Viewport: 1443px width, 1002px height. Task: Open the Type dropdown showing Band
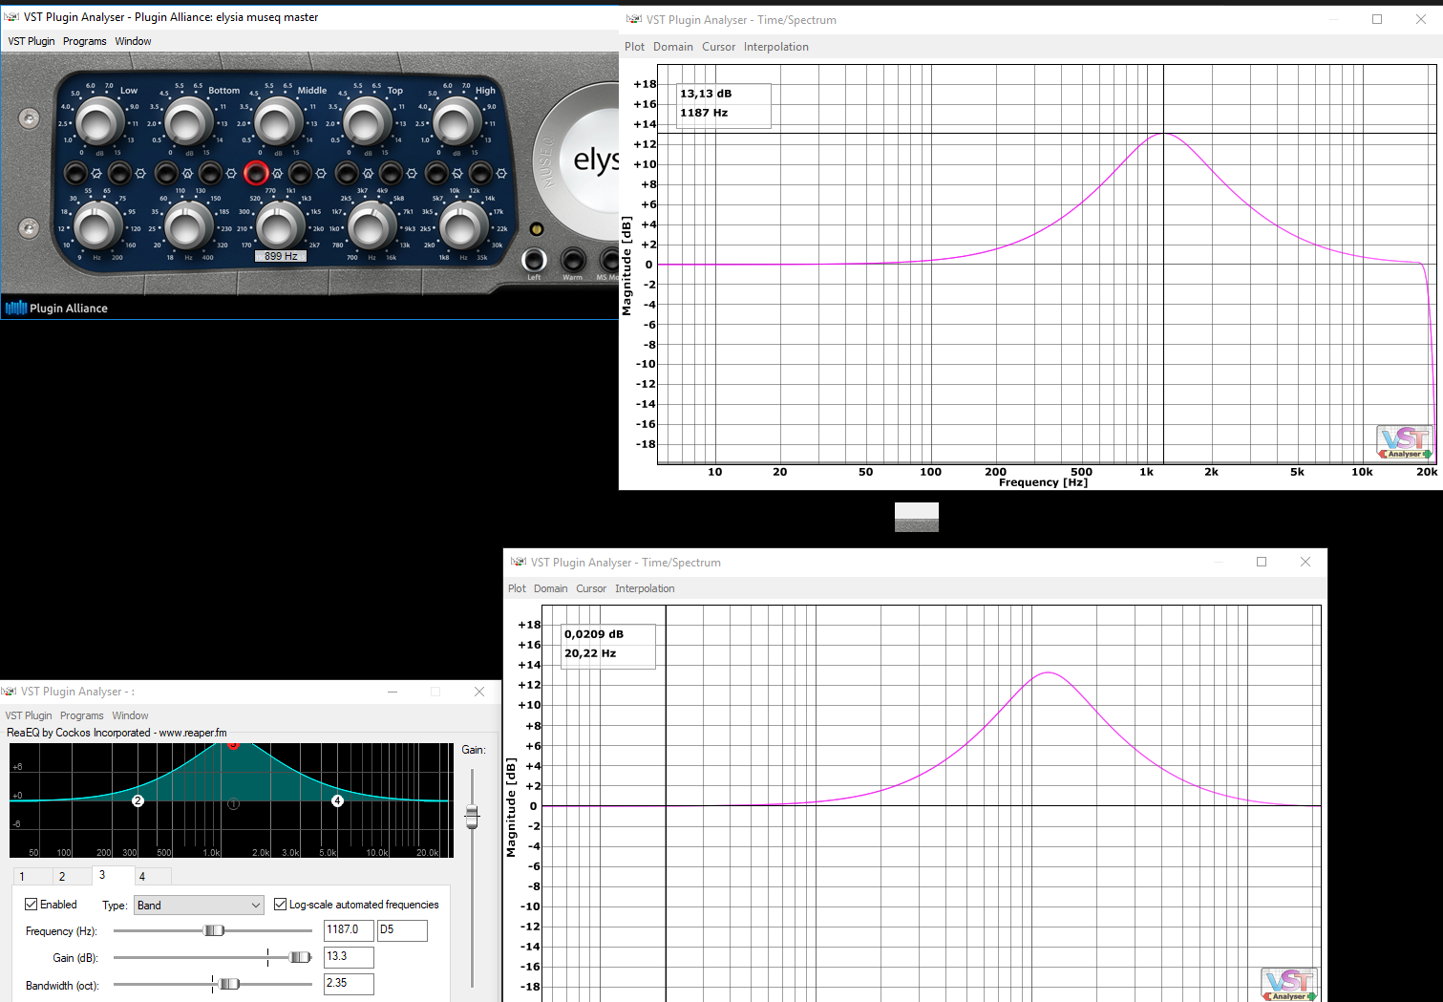(198, 905)
